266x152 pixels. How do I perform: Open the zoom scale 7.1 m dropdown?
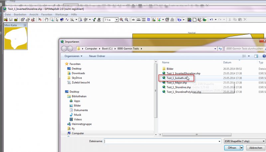point(116,20)
